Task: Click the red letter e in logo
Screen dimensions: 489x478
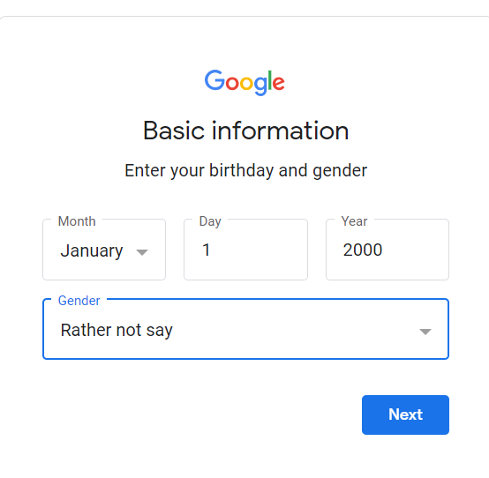Action: (278, 83)
